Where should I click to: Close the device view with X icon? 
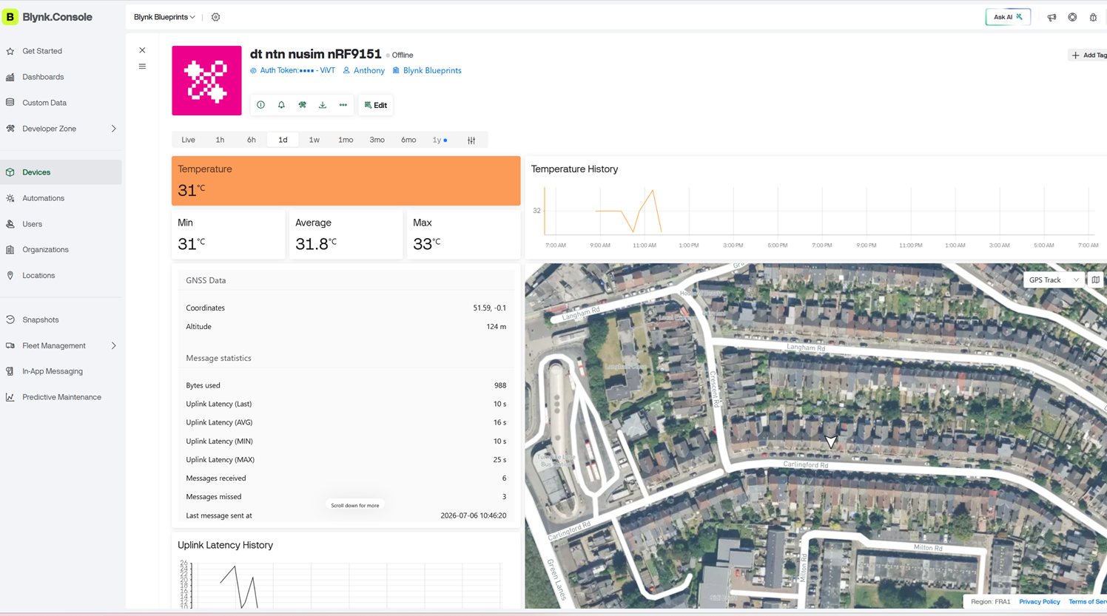coord(142,50)
